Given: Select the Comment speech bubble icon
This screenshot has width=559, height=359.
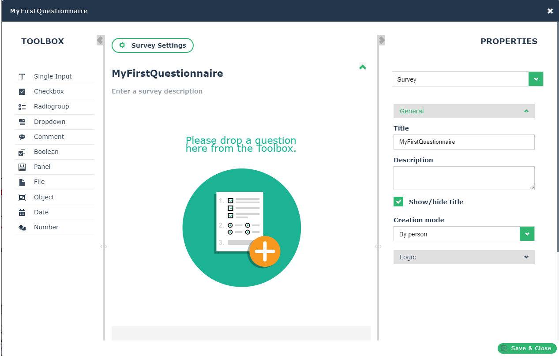Looking at the screenshot, I should pyautogui.click(x=22, y=137).
